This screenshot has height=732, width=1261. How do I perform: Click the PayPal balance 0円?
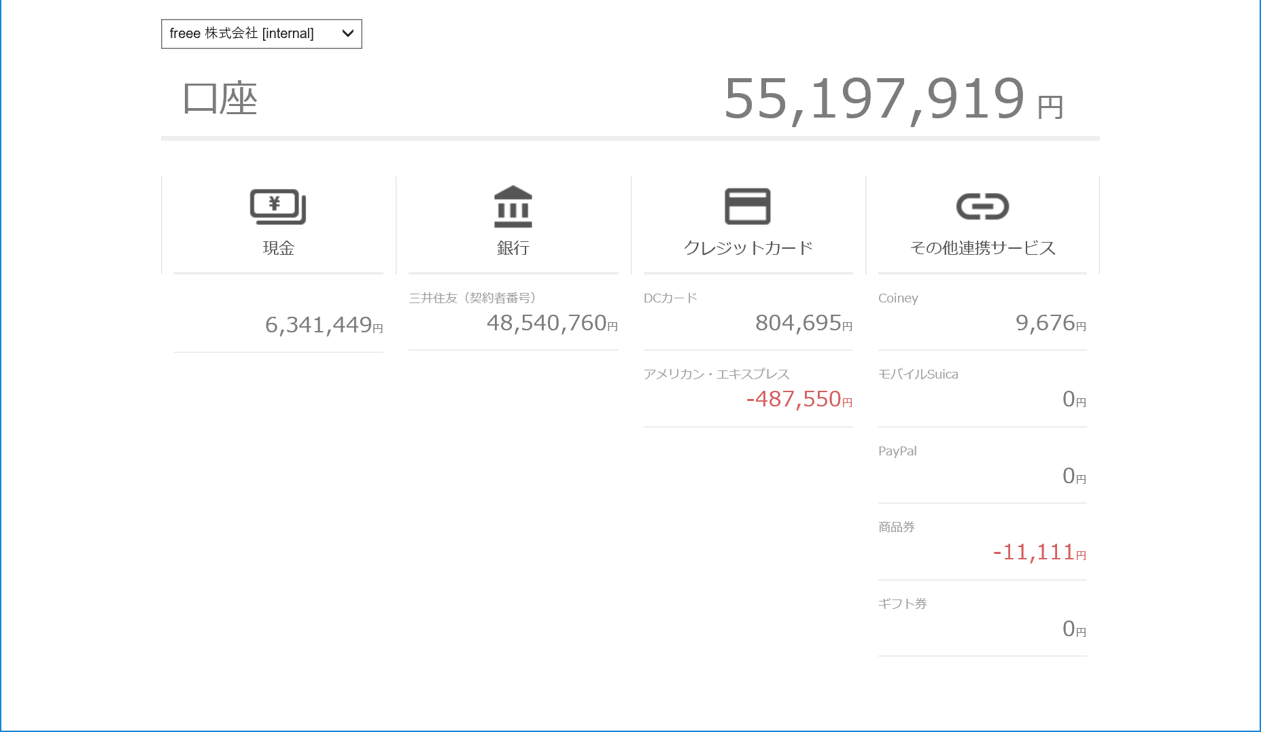[x=1074, y=476]
